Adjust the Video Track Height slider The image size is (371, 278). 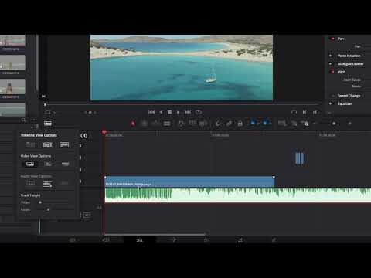click(40, 202)
